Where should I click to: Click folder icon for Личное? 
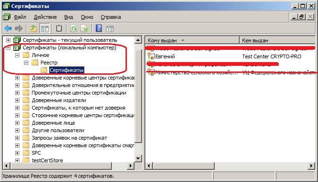tap(26, 55)
